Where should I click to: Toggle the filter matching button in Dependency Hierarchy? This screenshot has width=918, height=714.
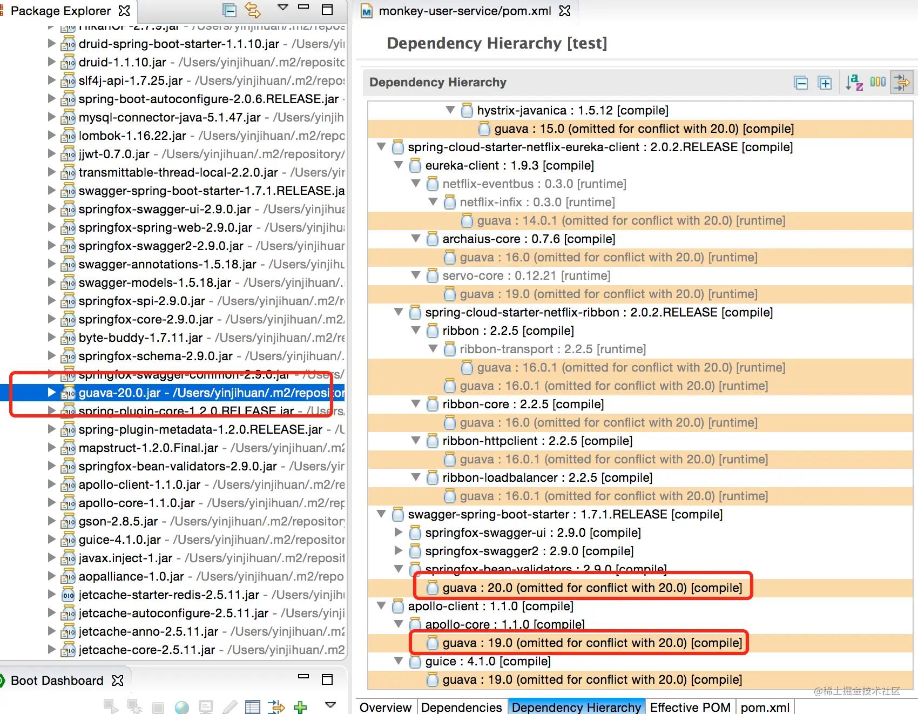click(x=902, y=82)
